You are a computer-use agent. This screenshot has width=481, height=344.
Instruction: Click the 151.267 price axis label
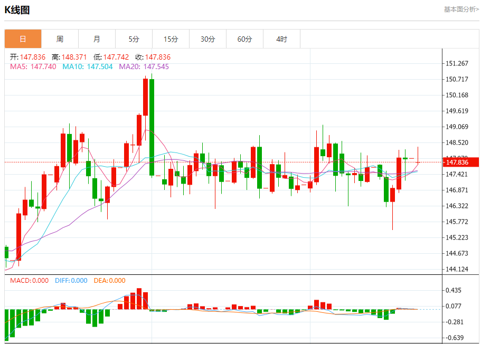point(457,64)
